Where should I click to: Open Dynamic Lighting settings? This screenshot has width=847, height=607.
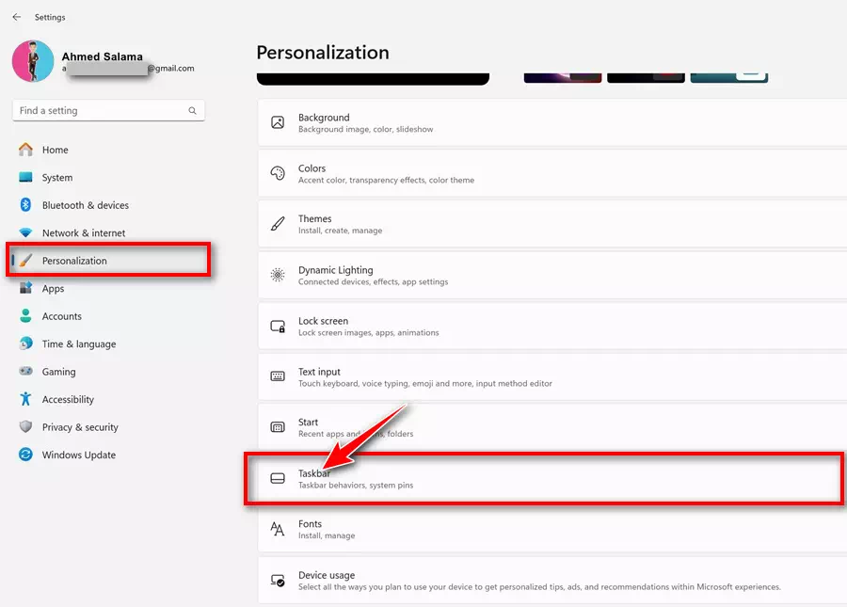(546, 275)
